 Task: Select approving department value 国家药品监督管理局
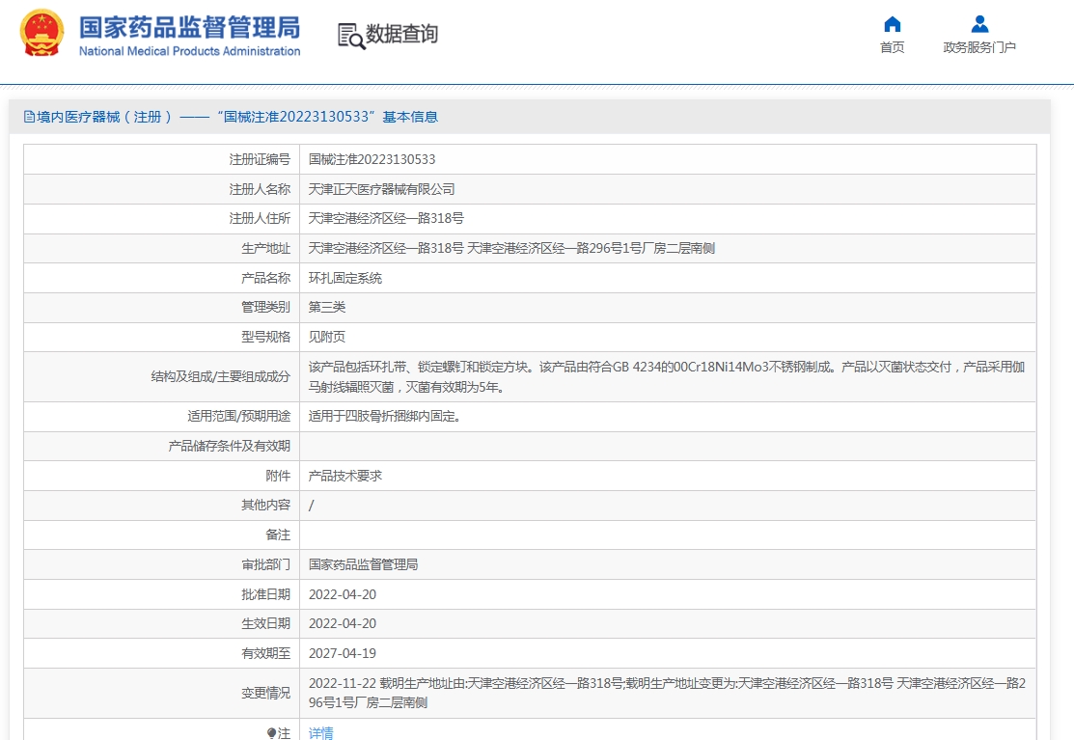coord(363,564)
